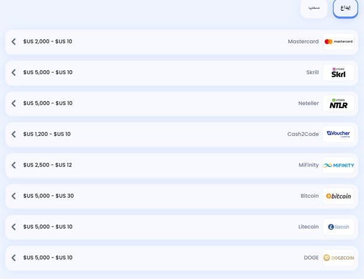Click the Litecoin logo icon
Image resolution: width=364 pixels, height=279 pixels.
click(338, 227)
